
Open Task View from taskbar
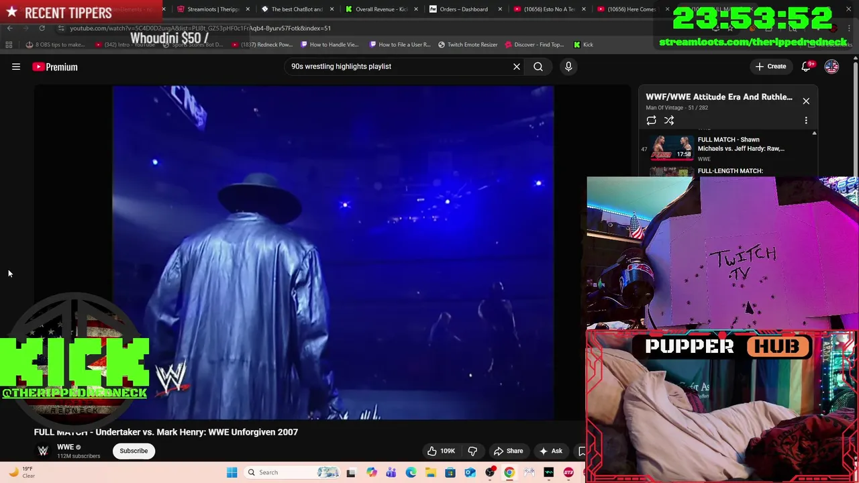[351, 472]
